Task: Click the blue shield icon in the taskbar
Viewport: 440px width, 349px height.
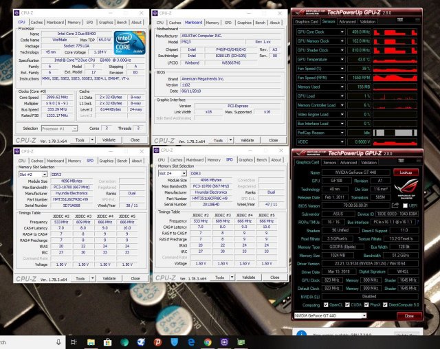Action: coord(174,342)
